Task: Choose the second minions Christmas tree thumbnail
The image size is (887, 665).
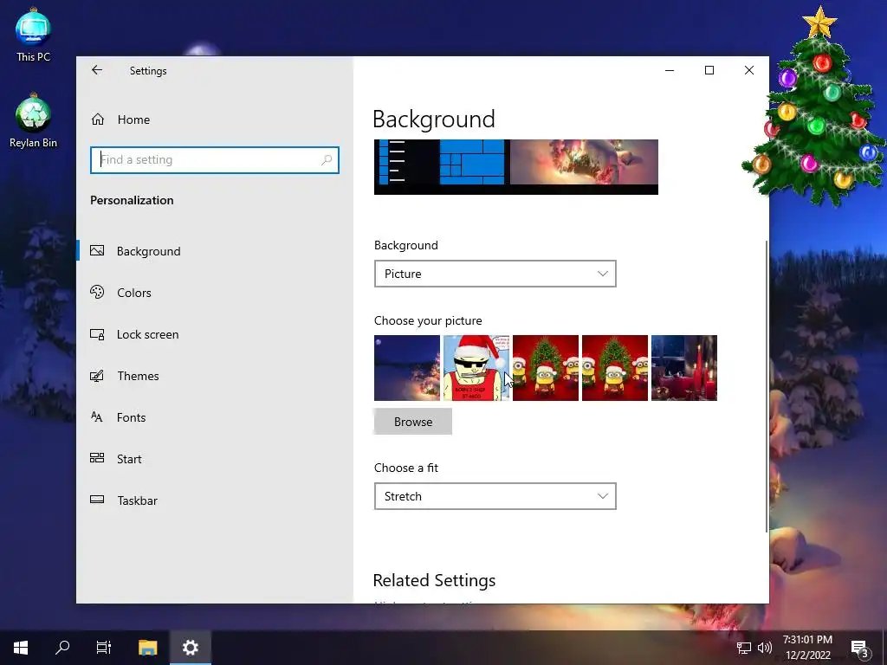Action: click(615, 368)
